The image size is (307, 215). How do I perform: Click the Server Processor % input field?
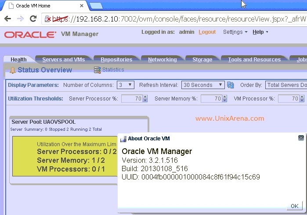[132, 98]
